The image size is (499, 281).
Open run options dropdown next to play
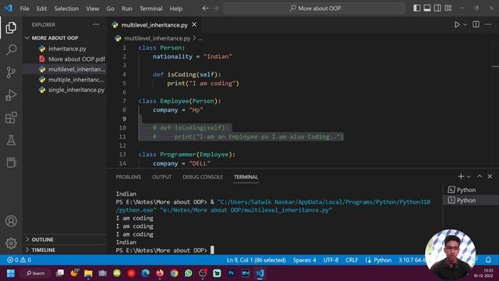465,24
